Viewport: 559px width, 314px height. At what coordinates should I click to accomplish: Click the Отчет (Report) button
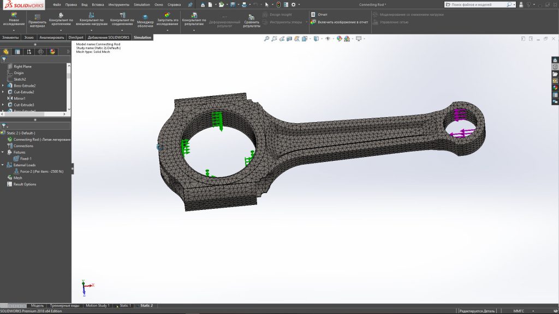322,15
